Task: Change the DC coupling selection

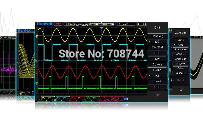Action: (157, 42)
